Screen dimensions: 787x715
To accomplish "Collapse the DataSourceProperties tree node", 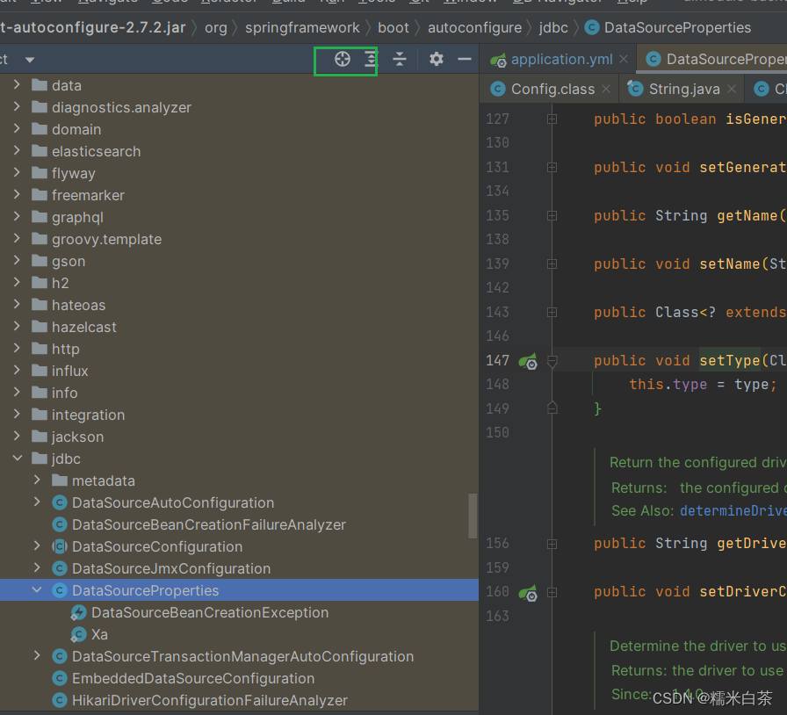I will [37, 590].
